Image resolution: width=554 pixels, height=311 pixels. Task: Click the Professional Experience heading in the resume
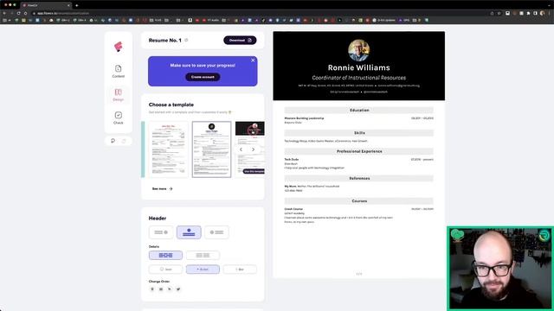pyautogui.click(x=359, y=151)
